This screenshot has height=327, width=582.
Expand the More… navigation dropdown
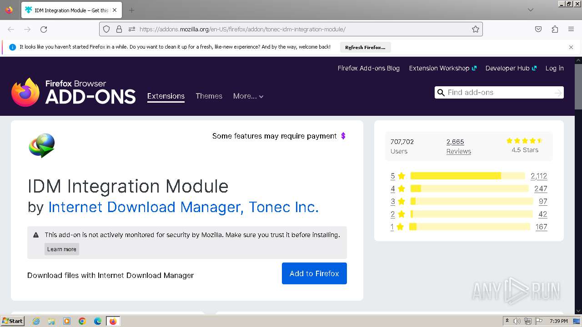(x=248, y=96)
